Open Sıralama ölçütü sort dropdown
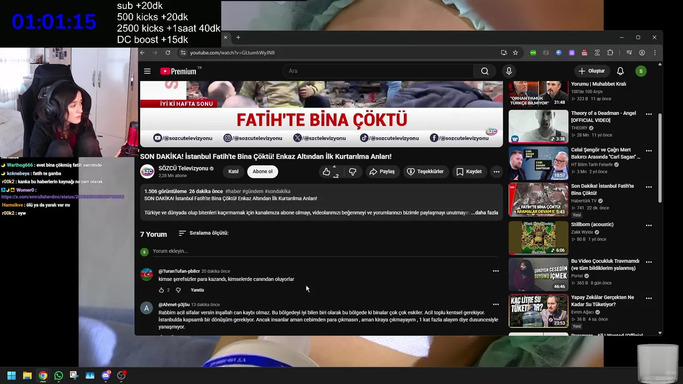This screenshot has height=384, width=683. coord(203,233)
